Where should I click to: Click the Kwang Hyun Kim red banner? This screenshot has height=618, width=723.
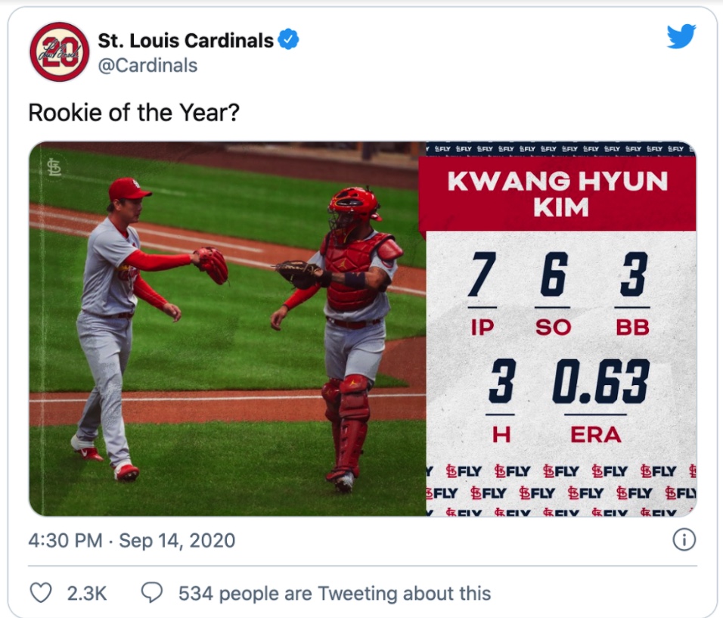click(558, 194)
